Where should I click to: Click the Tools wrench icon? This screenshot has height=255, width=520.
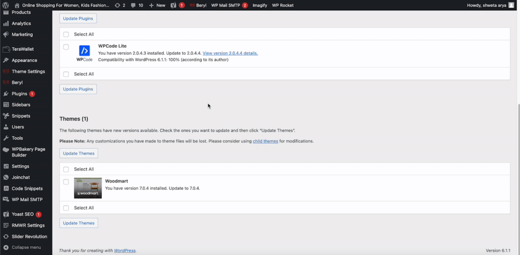(6, 138)
